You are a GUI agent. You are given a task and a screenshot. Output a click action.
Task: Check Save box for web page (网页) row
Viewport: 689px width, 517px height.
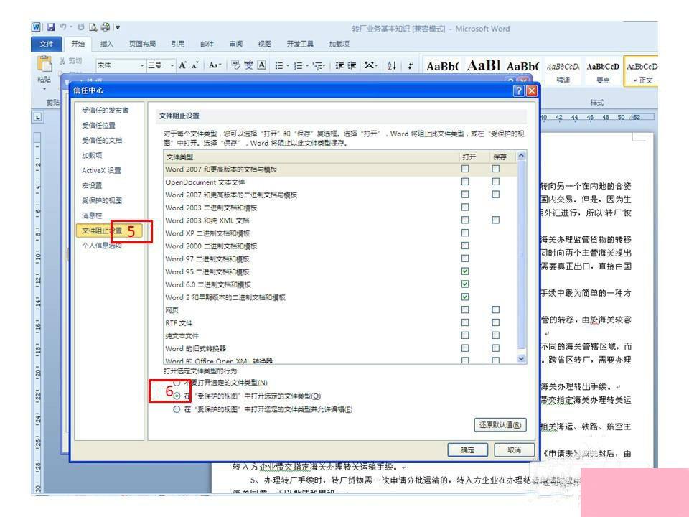coord(496,309)
